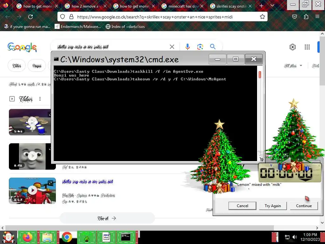Expand the 'All filters' dropdown
The width and height of the screenshot is (325, 244).
pyautogui.click(x=293, y=66)
